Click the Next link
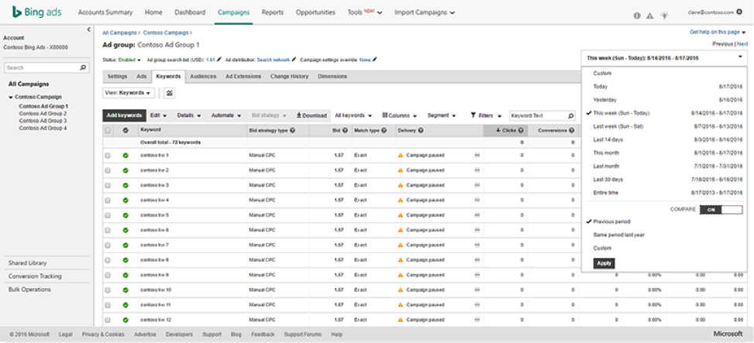The height and width of the screenshot is (343, 754). (x=742, y=44)
